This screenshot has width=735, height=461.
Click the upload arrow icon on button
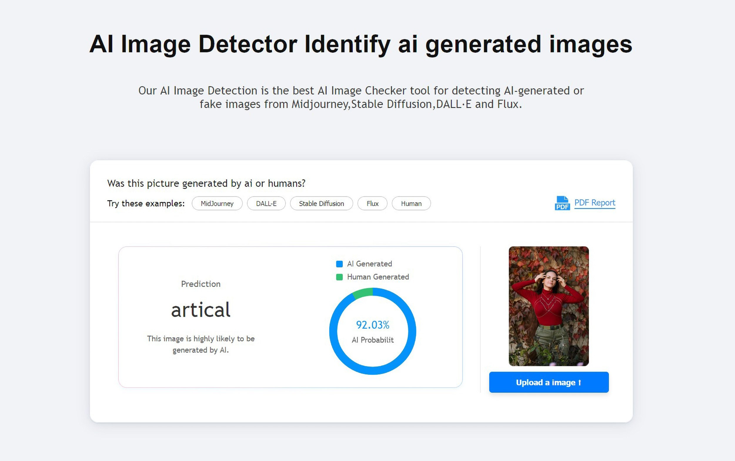coord(579,382)
